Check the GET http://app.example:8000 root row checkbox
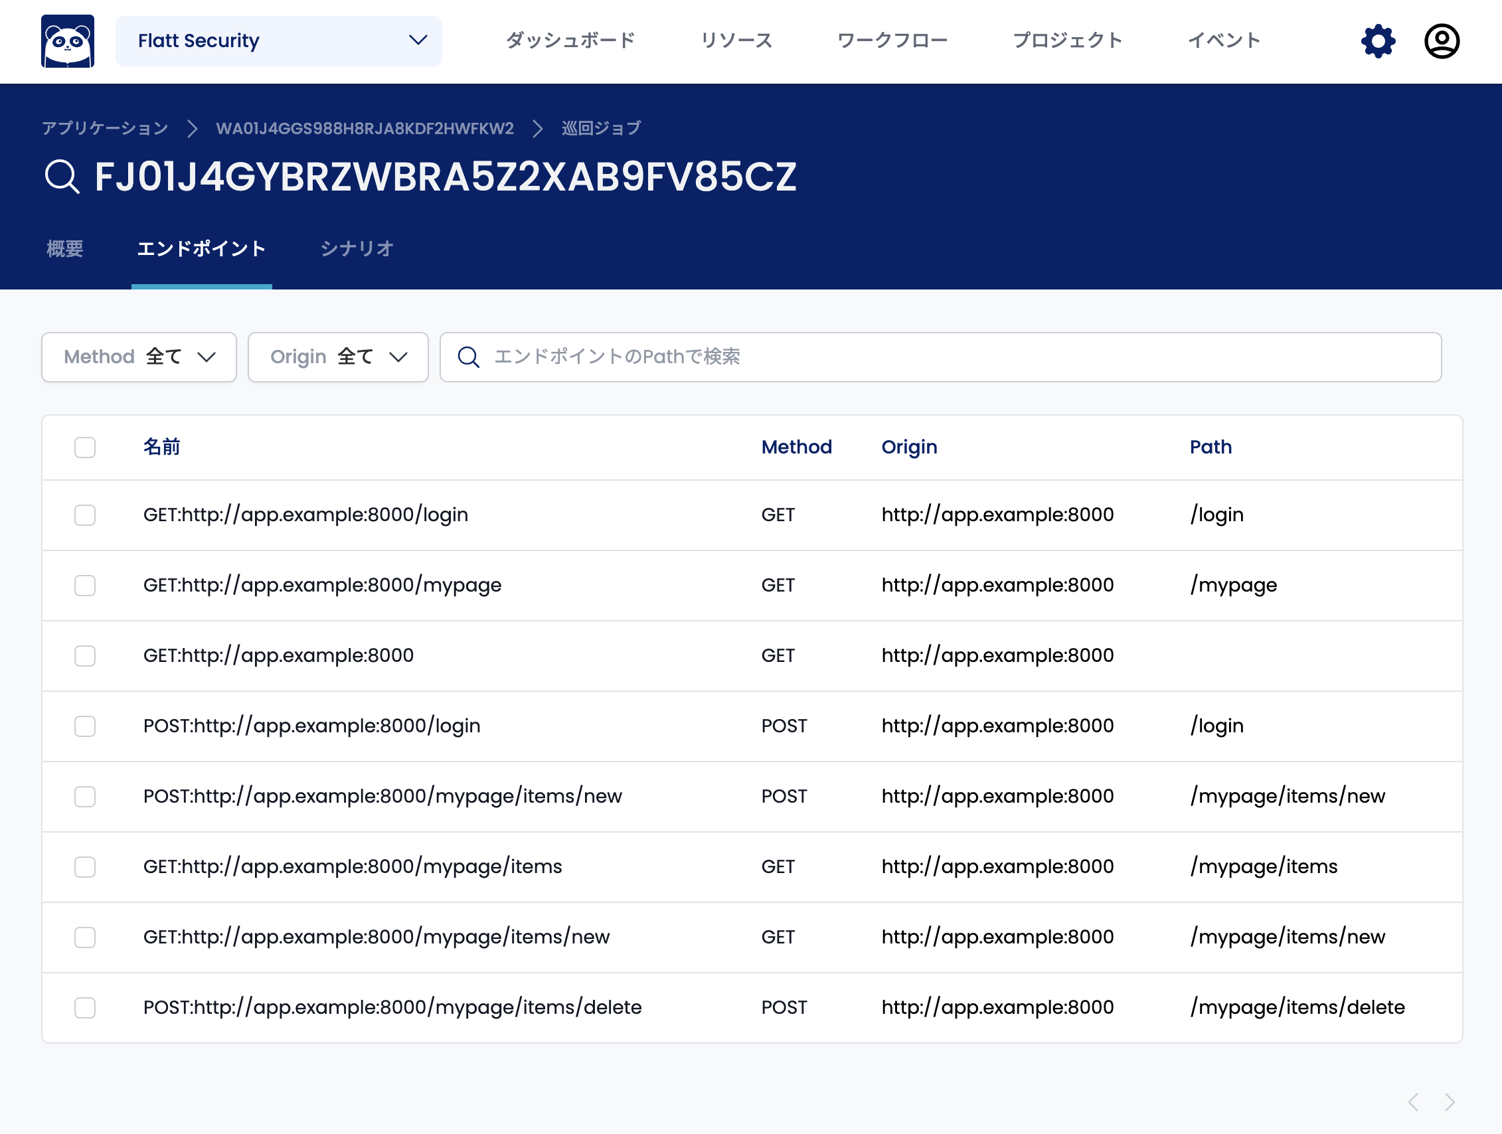 (x=85, y=656)
